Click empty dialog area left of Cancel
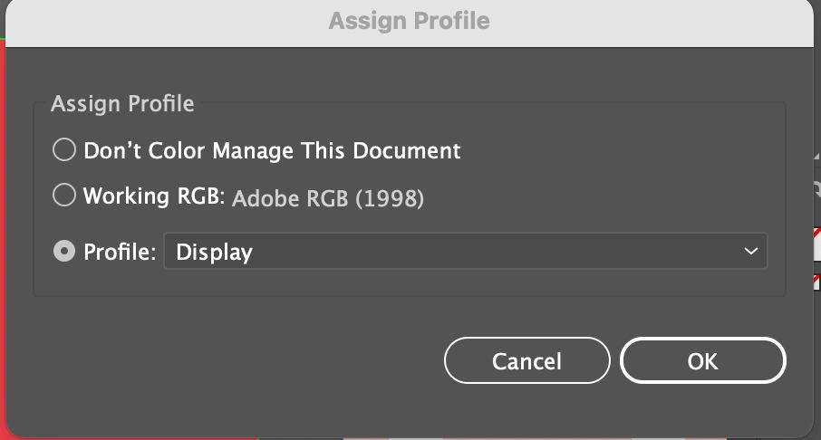 (x=227, y=360)
